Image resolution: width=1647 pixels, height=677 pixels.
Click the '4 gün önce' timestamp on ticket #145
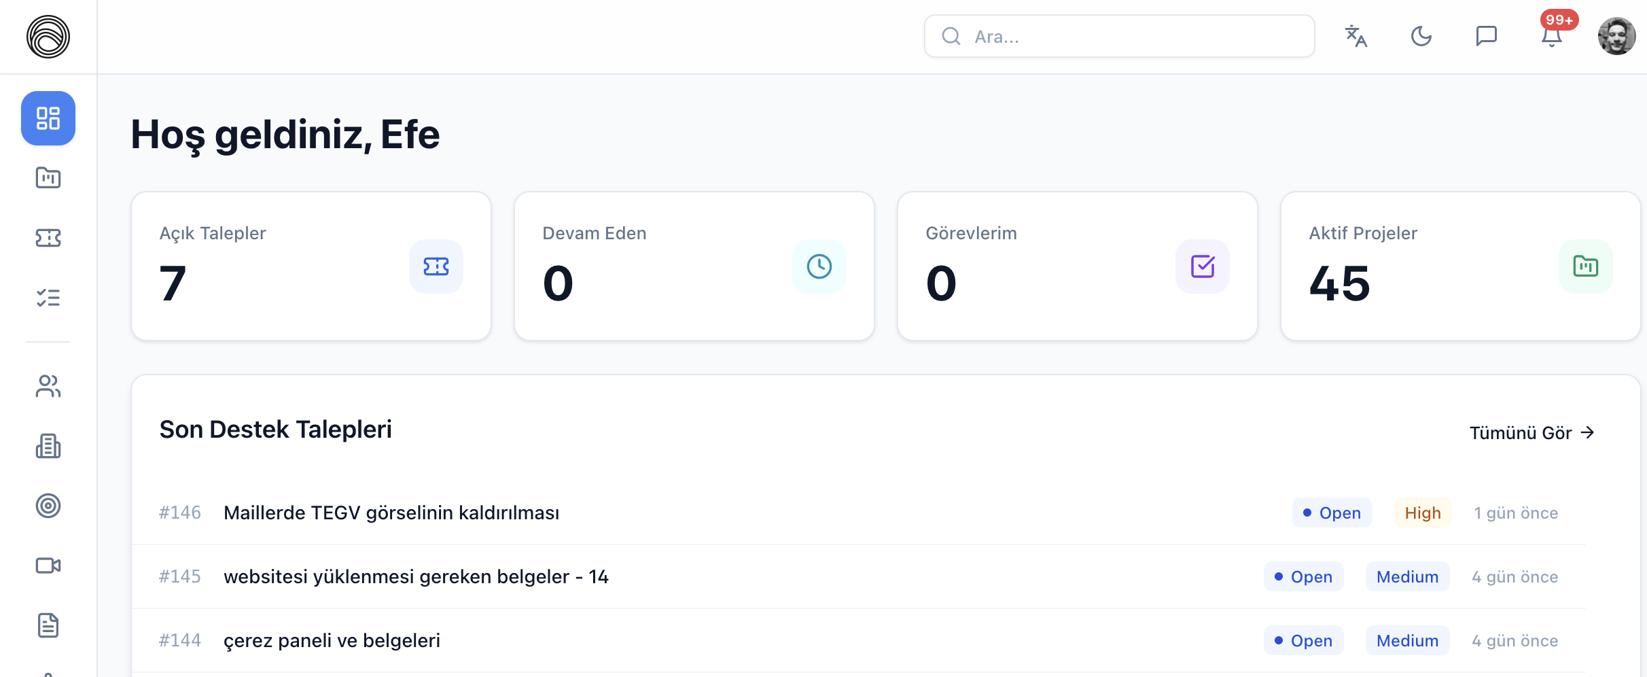pos(1515,577)
